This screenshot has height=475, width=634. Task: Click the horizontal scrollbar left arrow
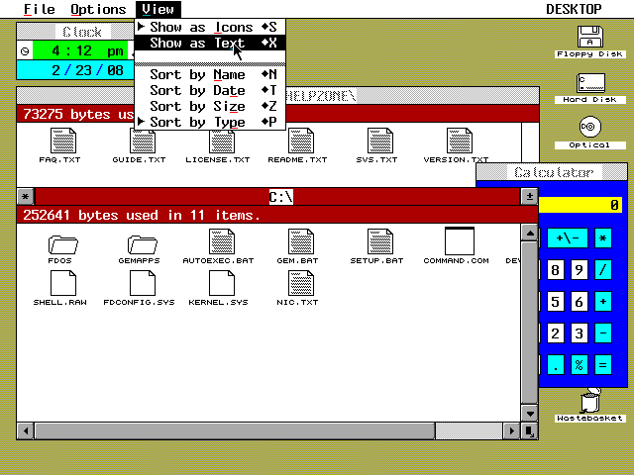click(26, 430)
